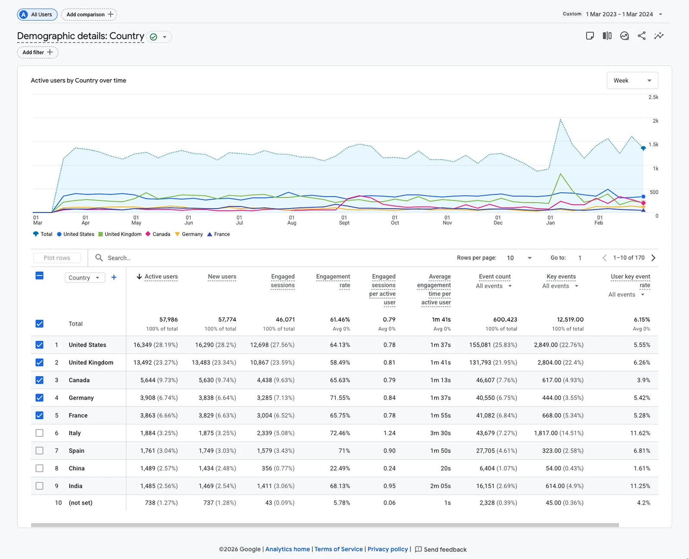The image size is (689, 559).
Task: Click the Add filter button
Action: coord(37,52)
